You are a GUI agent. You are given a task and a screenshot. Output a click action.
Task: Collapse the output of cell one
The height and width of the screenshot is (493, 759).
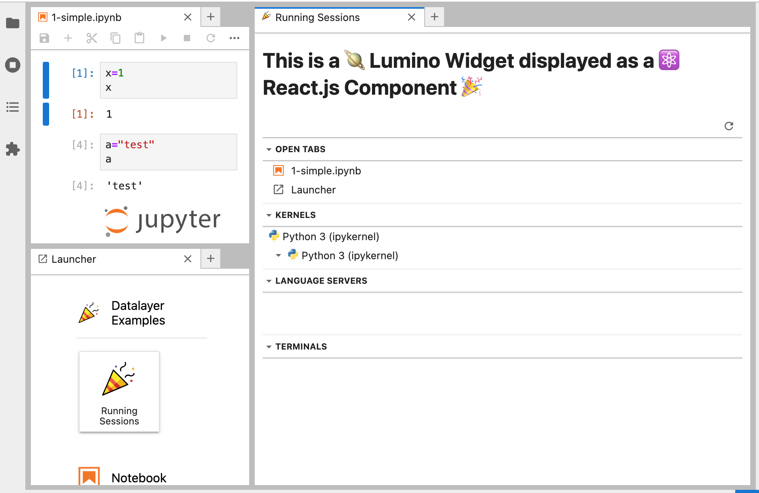(46, 114)
